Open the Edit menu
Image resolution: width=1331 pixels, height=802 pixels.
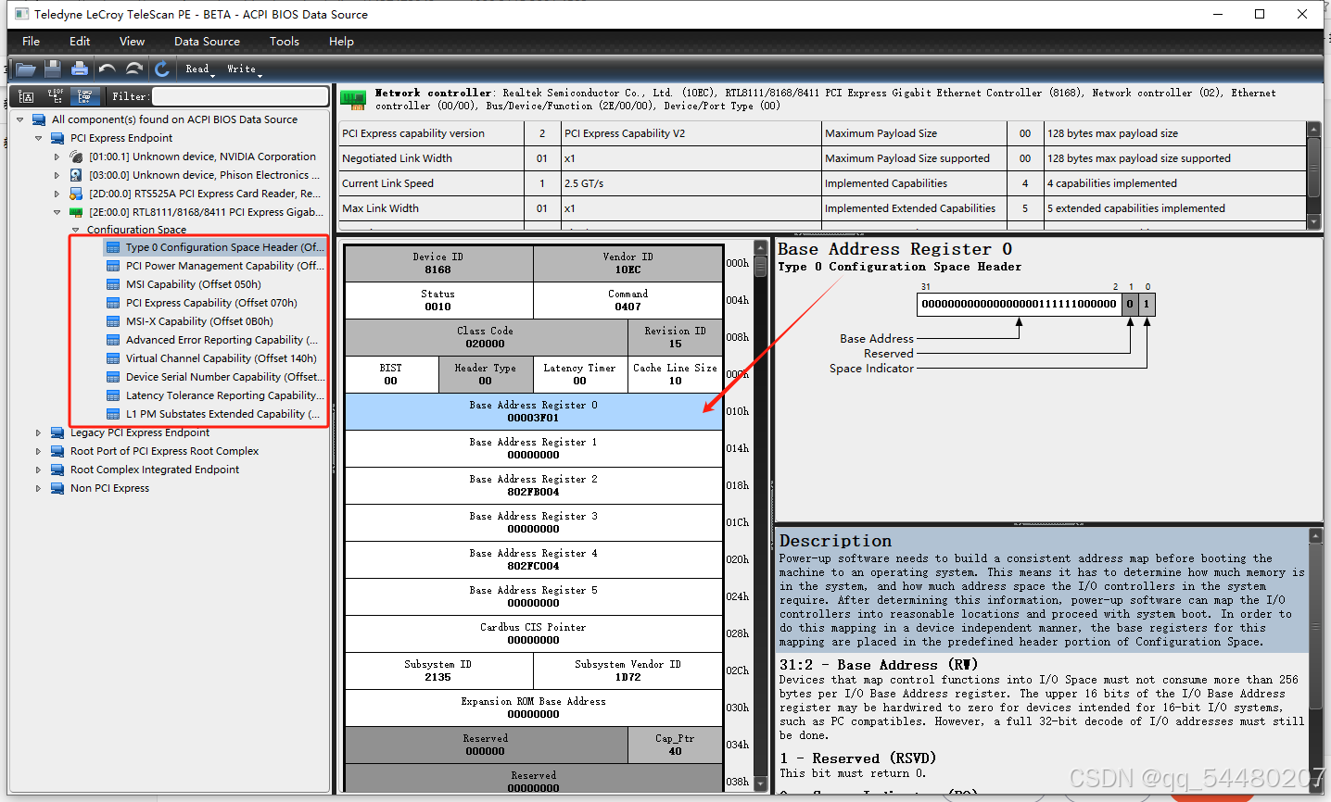point(80,41)
